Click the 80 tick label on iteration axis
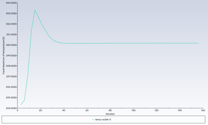Image resolution: width=208 pixels, height=125 pixels. pyautogui.click(x=110, y=110)
